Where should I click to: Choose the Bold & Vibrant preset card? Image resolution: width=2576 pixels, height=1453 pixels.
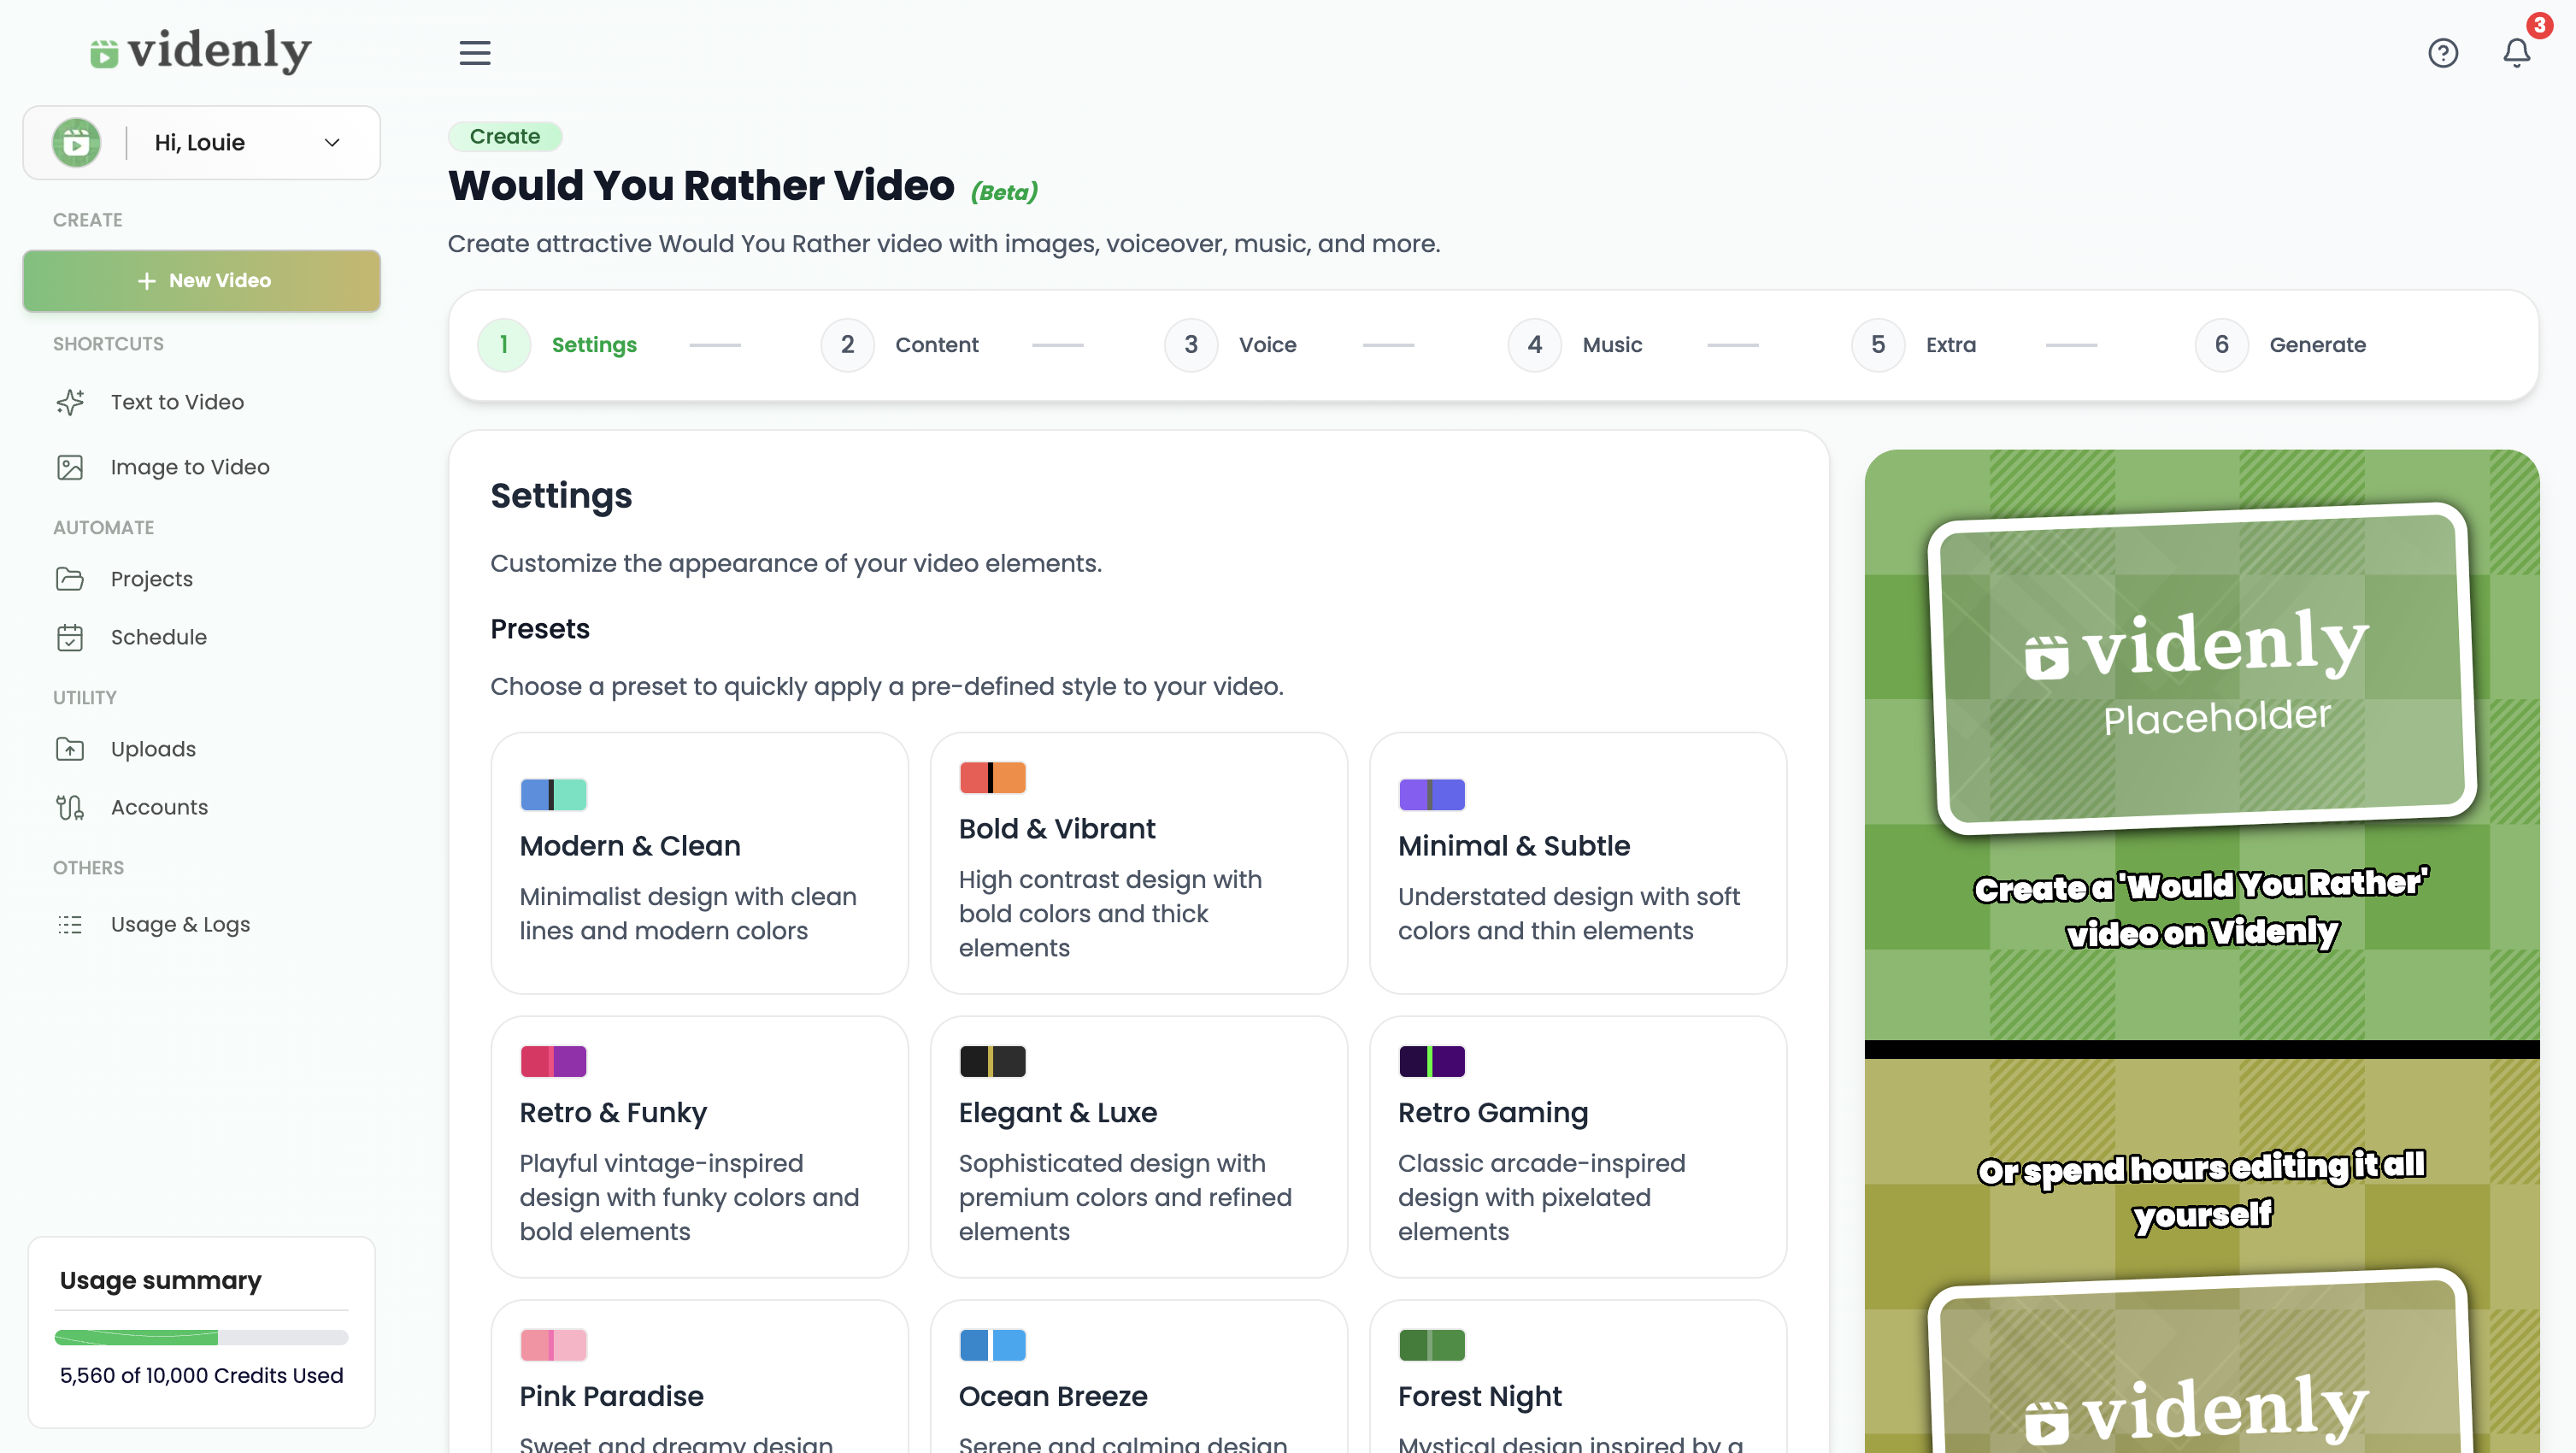[1139, 863]
